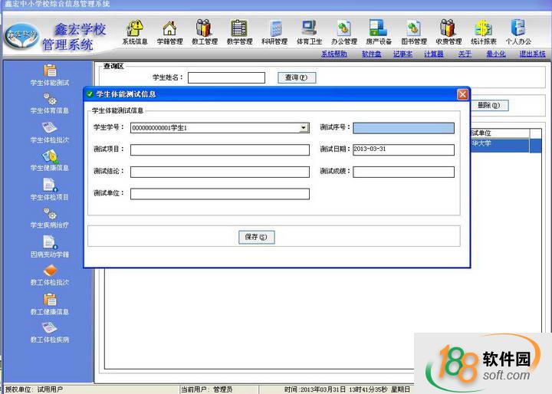Click the 退出系统 menu link
Viewport: 552px width, 394px height.
click(532, 54)
